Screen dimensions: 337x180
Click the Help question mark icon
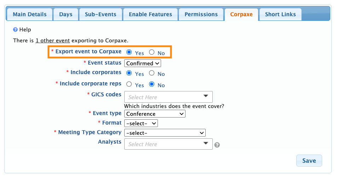pyautogui.click(x=15, y=30)
